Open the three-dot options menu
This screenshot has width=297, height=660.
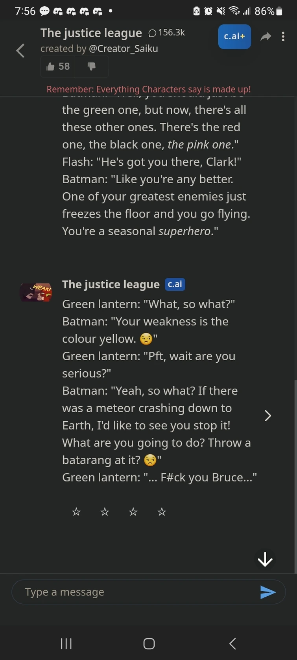click(x=283, y=36)
